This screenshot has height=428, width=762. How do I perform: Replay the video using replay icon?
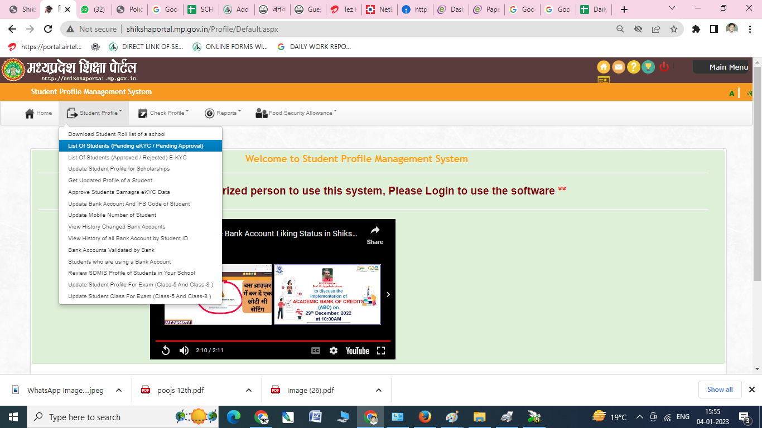pos(165,351)
